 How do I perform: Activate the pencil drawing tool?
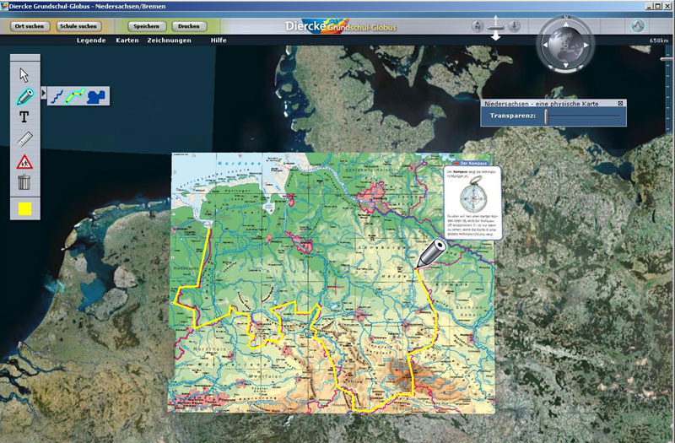(25, 96)
